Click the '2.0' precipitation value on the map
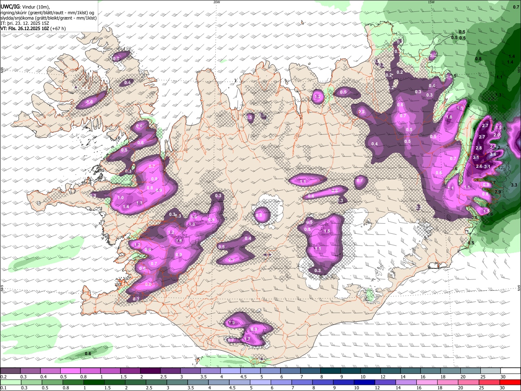The width and height of the screenshot is (521, 391). [496, 135]
